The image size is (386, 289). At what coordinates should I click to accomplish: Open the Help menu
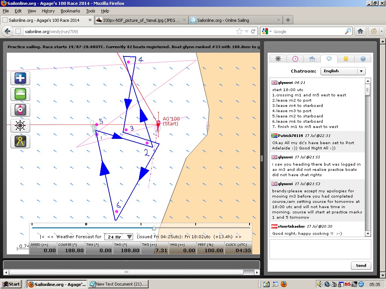[105, 11]
